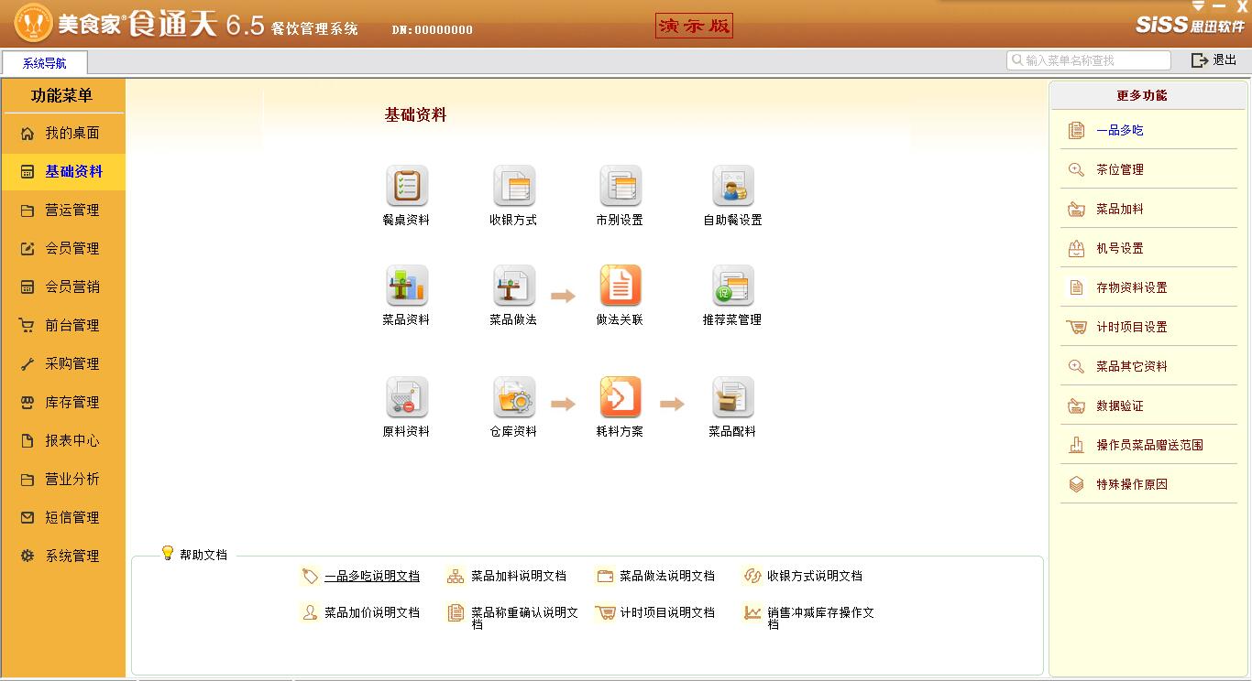Click the 特殊操作原因 layers icon
The height and width of the screenshot is (681, 1252).
1077,484
